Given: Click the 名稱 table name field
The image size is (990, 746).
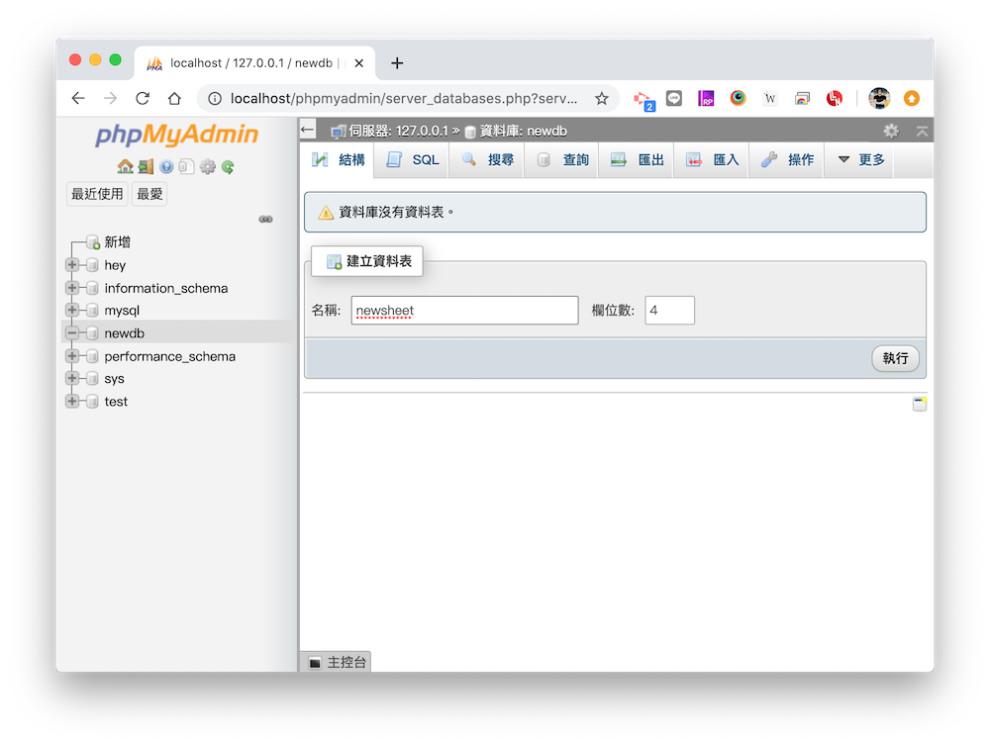Looking at the screenshot, I should (464, 311).
